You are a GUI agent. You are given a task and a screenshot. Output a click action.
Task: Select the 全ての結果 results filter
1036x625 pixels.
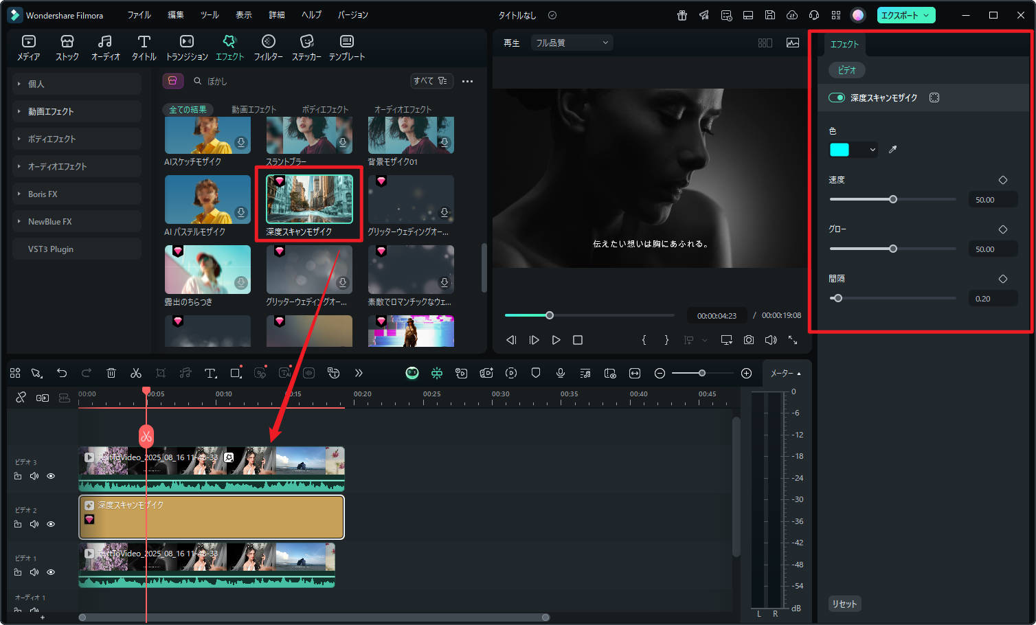tap(188, 109)
